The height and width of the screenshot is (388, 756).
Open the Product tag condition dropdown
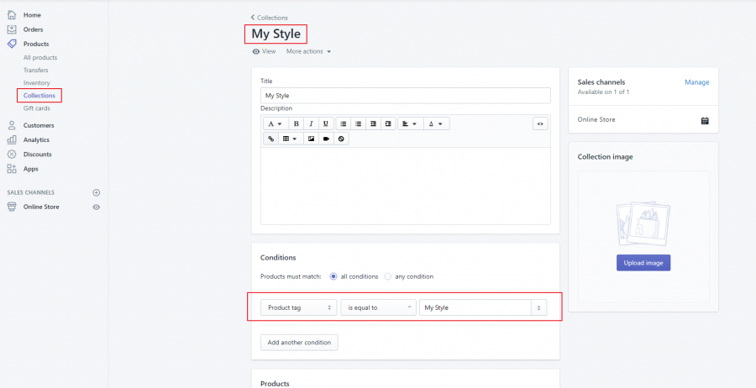(x=299, y=307)
